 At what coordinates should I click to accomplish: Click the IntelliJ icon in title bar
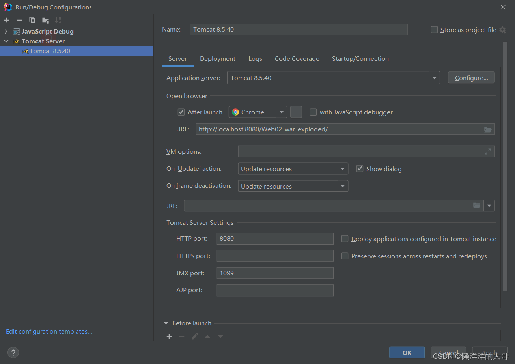pos(8,7)
